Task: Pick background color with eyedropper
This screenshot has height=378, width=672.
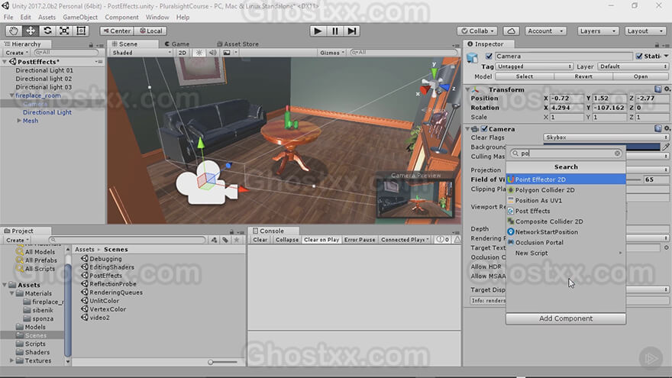Action: [666, 147]
